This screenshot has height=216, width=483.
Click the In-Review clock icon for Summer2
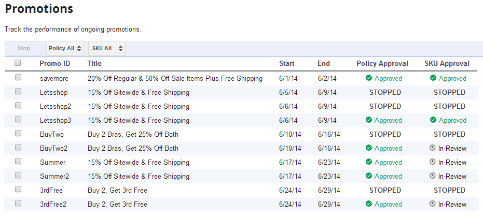(x=433, y=176)
